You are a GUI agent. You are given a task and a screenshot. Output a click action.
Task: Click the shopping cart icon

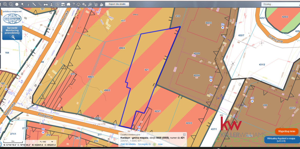tap(96, 4)
